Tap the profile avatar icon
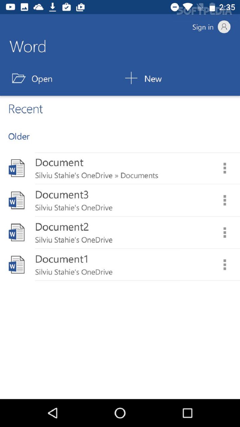Screen dimensions: 240x427 tap(224, 27)
